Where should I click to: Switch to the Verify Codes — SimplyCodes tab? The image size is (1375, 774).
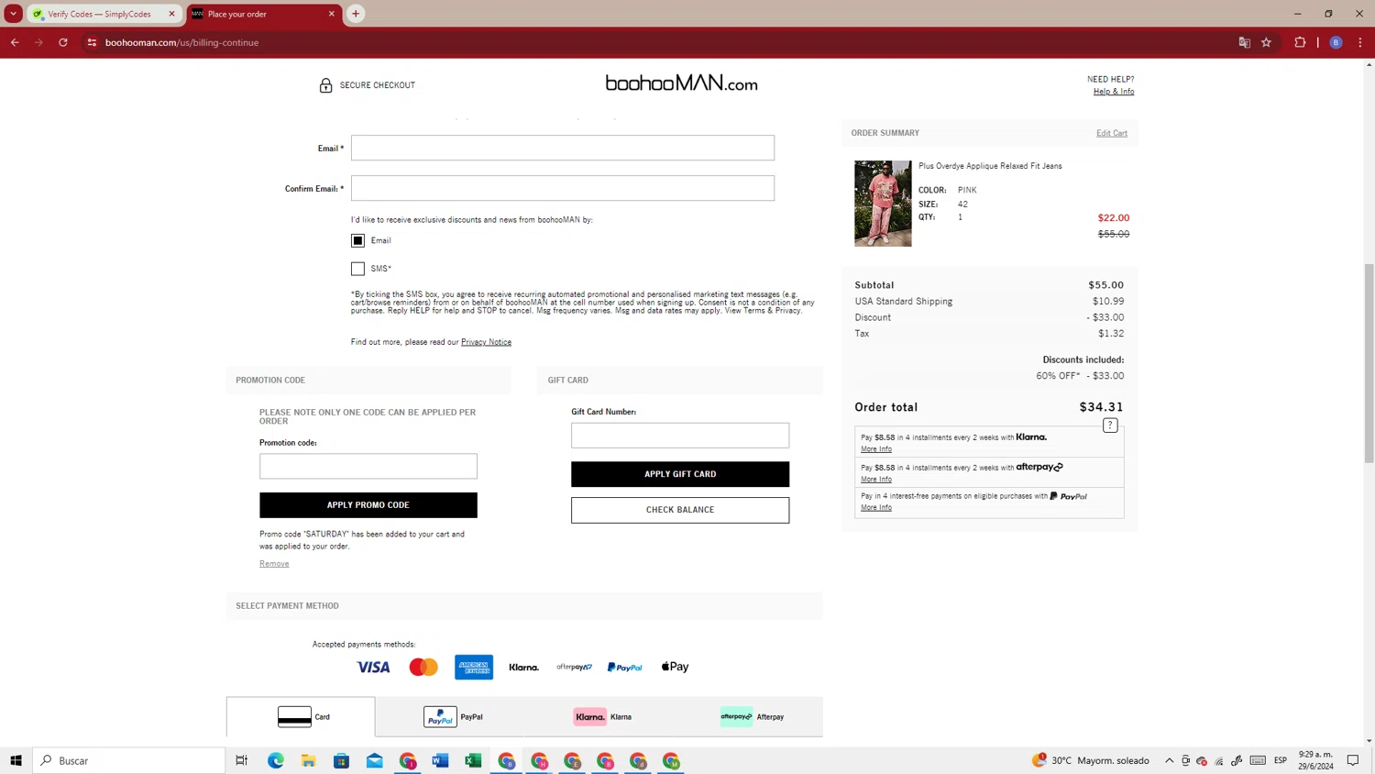tap(103, 14)
